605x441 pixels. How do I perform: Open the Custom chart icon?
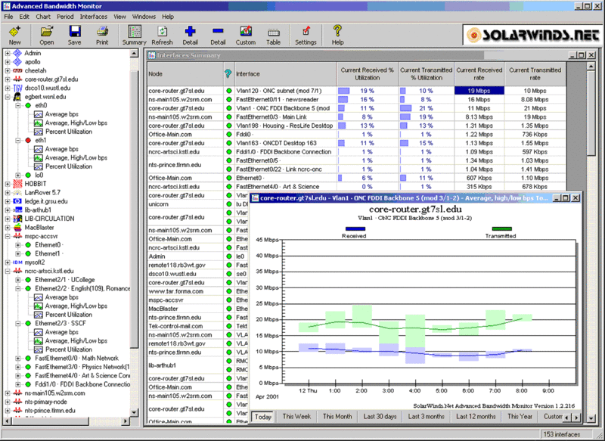pyautogui.click(x=246, y=32)
